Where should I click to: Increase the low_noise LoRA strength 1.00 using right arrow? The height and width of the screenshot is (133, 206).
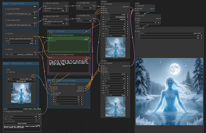coord(66,24)
